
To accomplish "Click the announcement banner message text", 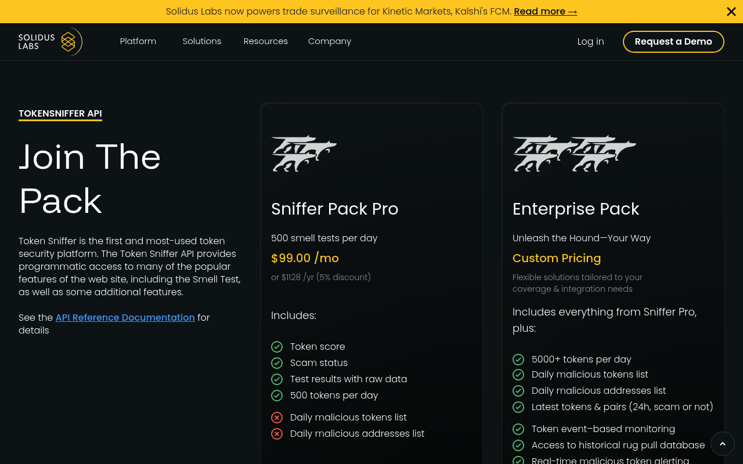I will click(338, 12).
